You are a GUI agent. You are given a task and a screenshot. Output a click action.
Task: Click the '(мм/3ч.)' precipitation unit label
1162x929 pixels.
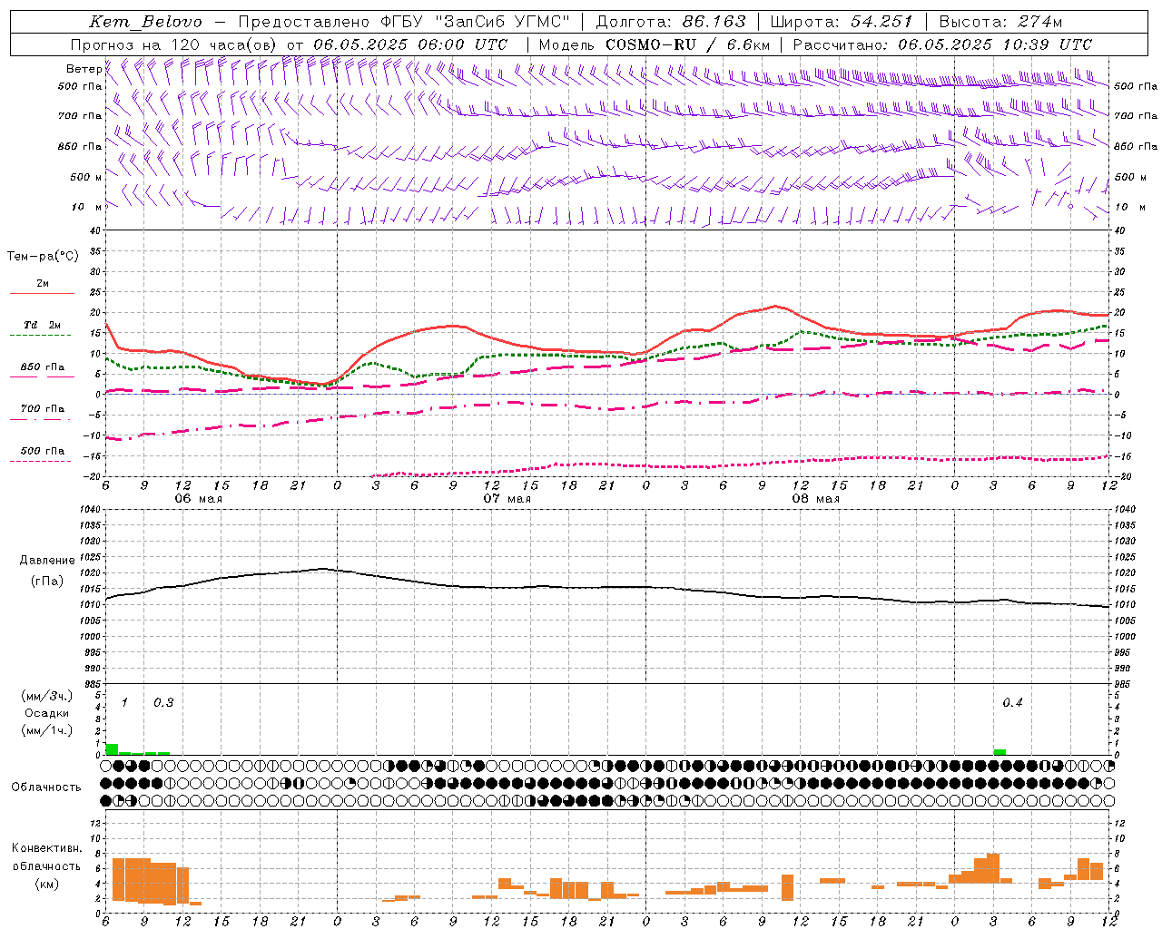(47, 696)
